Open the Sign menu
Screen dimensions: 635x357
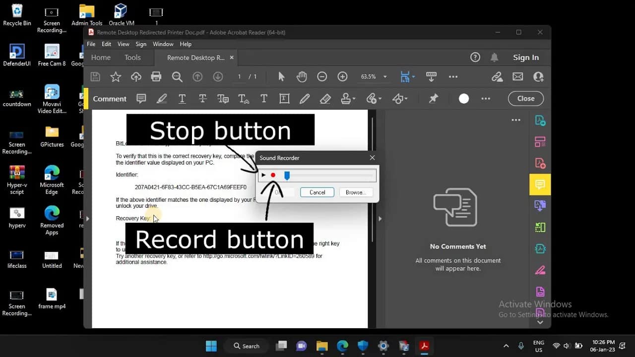point(141,44)
